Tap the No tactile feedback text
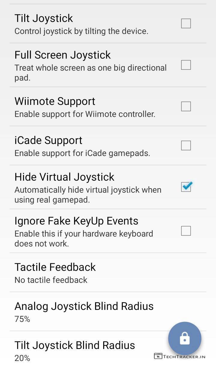This screenshot has height=367, width=216. pyautogui.click(x=51, y=280)
